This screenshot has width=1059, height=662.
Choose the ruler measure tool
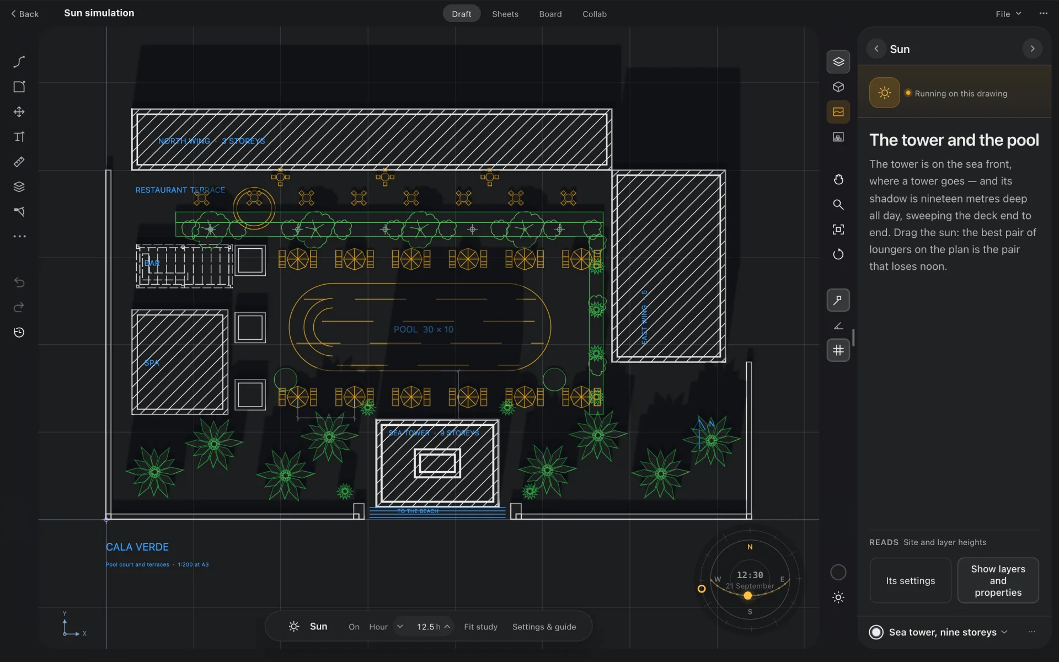[x=19, y=162]
